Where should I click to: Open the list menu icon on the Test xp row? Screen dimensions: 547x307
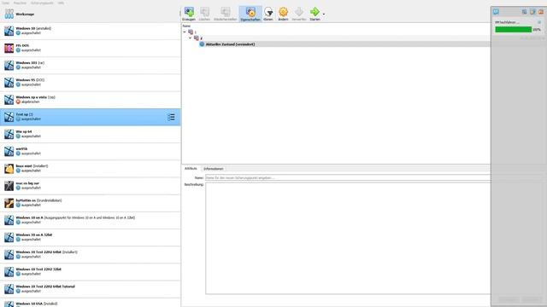coord(171,118)
